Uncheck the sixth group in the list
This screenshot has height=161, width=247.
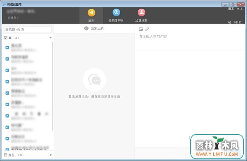7,104
